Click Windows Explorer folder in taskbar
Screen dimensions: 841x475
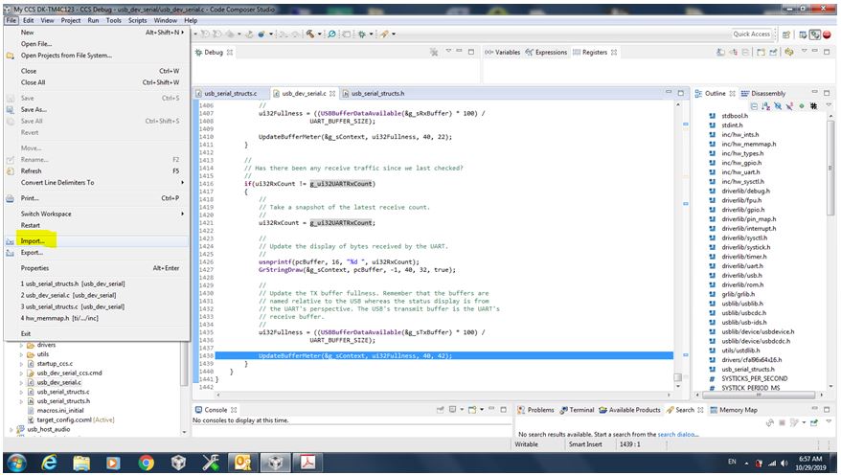coord(81,463)
